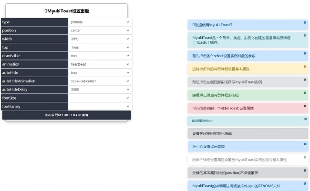
Task: Close the white '给单个弹框设置属性' toast
Action: point(305,157)
